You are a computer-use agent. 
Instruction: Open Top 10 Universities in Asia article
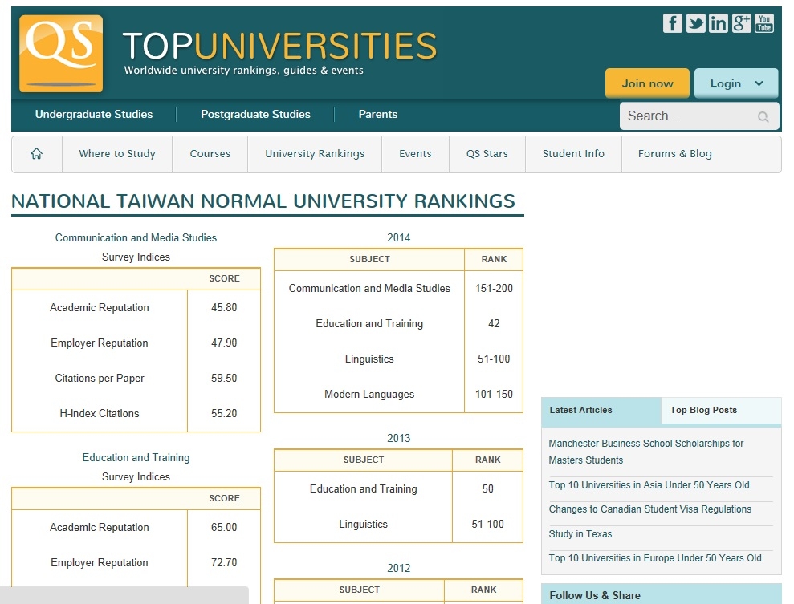tap(649, 485)
